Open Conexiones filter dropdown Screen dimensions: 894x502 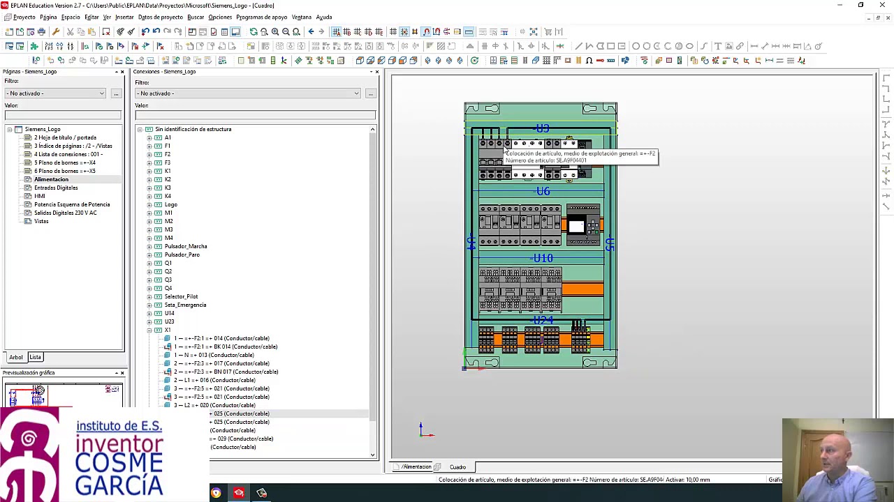click(356, 93)
